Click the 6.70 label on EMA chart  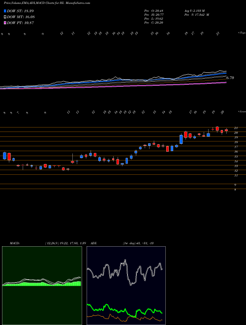pos(230,78)
